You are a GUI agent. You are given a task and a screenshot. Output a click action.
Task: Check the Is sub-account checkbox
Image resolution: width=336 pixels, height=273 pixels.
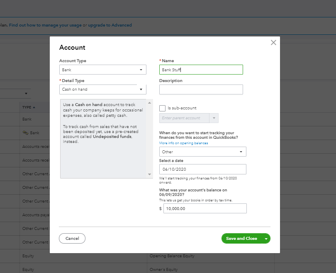pyautogui.click(x=163, y=108)
